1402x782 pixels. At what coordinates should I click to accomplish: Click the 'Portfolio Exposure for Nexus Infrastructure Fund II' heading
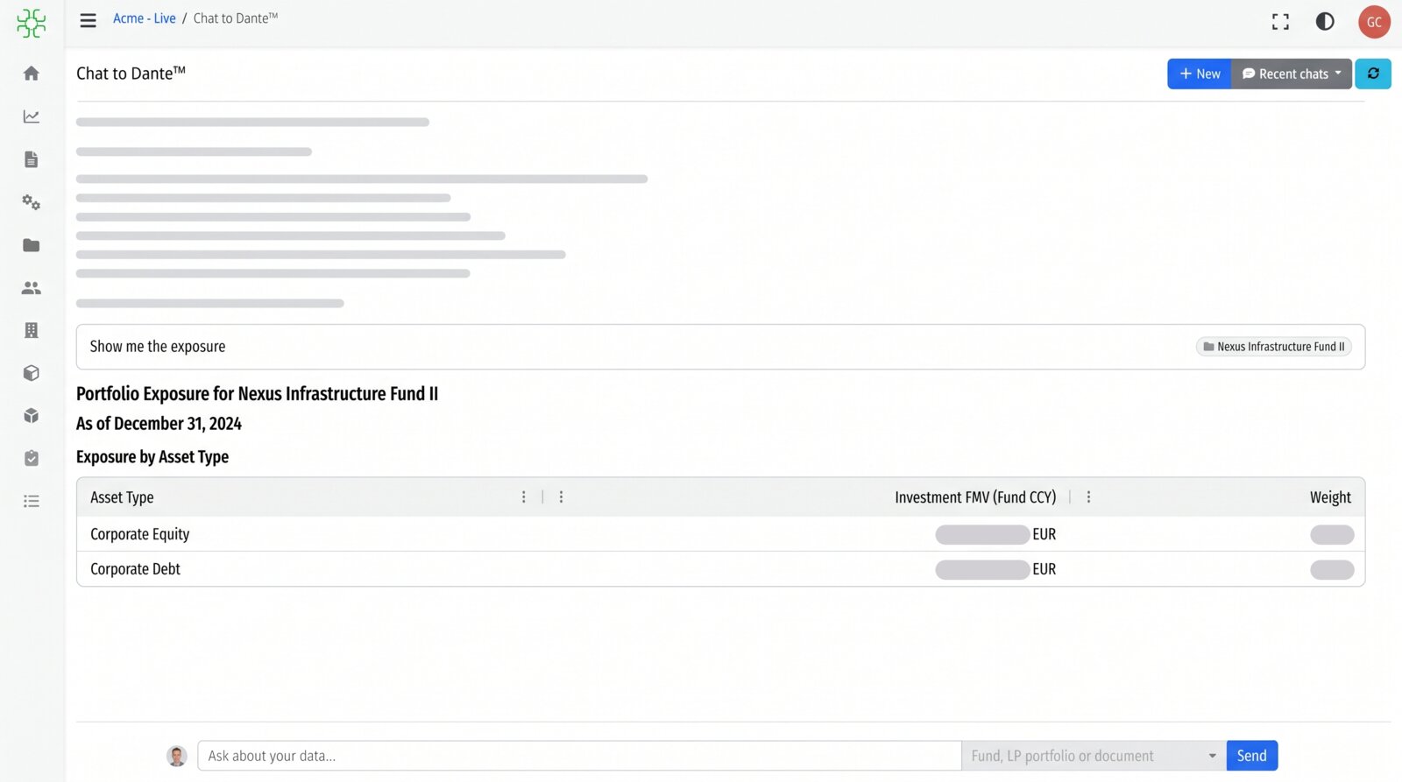point(257,394)
